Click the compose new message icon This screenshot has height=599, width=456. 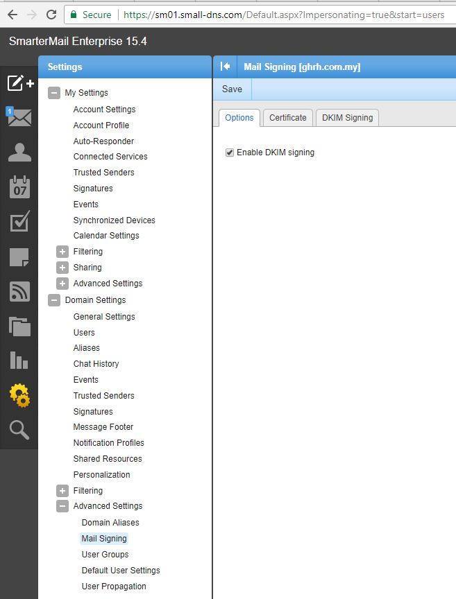point(19,83)
